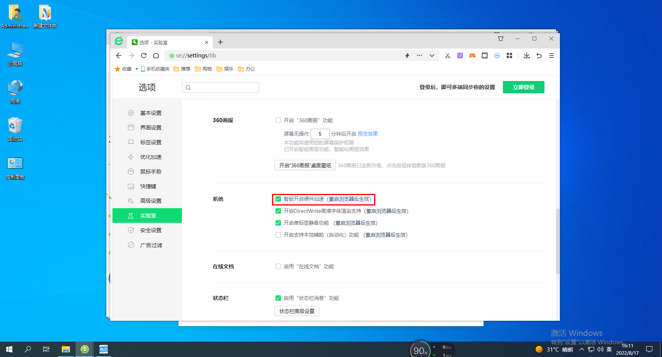Open the orange game controller extension
The image size is (662, 357).
point(472,56)
